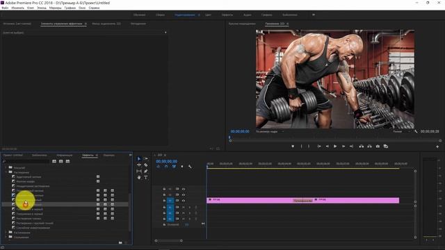Toggle V1 track output eye
The image size is (445, 250).
[x=184, y=201]
